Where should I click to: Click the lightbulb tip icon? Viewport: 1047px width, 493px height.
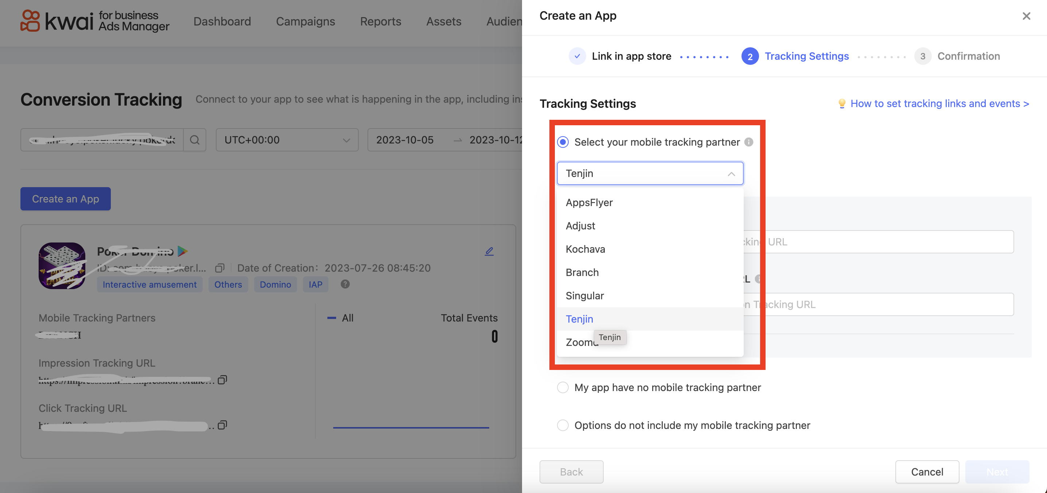(842, 103)
